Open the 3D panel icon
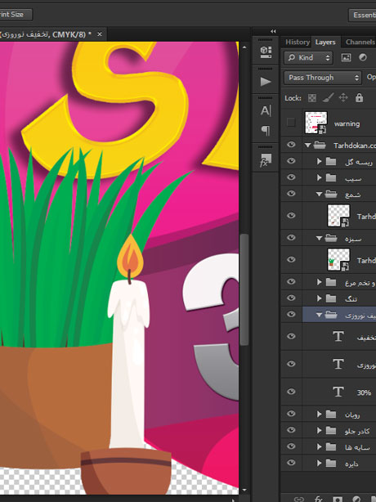The image size is (376, 502). 266,52
